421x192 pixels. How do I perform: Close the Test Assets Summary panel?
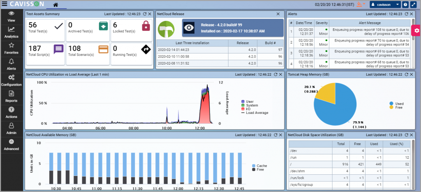[150, 14]
